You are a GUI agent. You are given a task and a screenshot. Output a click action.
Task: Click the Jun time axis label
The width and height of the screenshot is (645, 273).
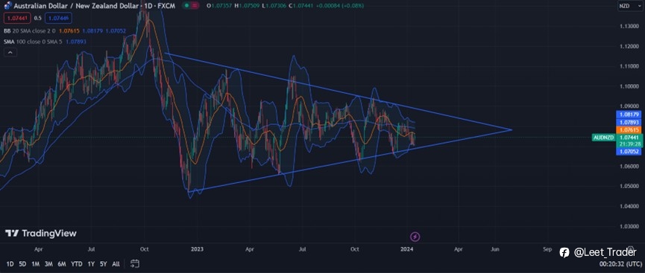coord(495,248)
